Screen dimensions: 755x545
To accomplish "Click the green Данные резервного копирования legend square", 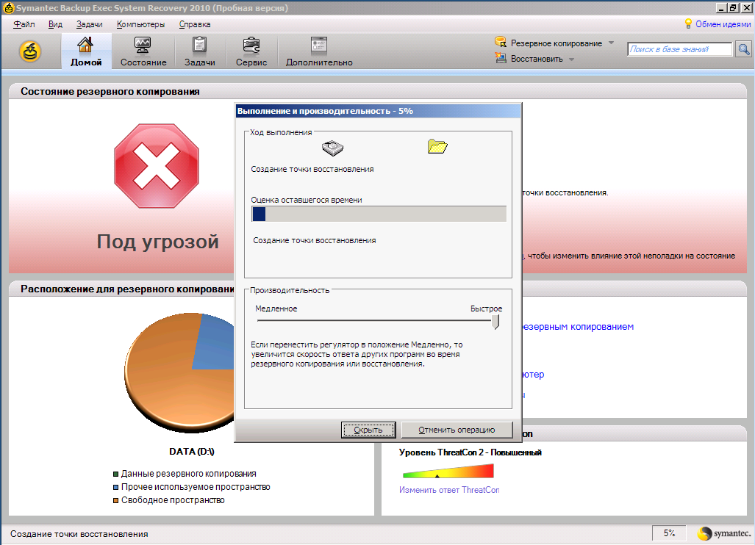I will (x=115, y=474).
